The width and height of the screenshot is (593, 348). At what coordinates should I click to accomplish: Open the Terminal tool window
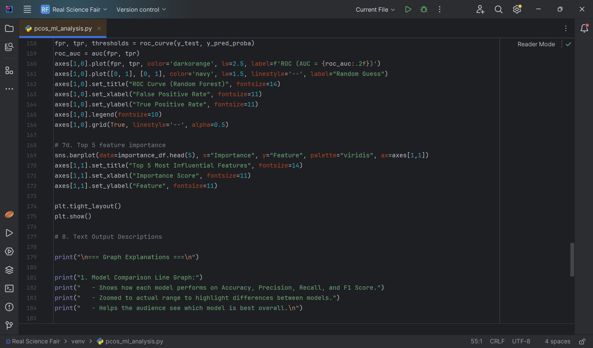pyautogui.click(x=9, y=288)
